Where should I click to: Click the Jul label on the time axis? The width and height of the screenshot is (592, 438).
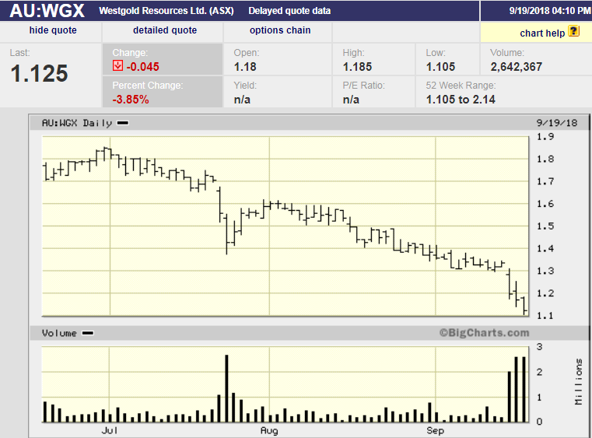[x=110, y=430]
